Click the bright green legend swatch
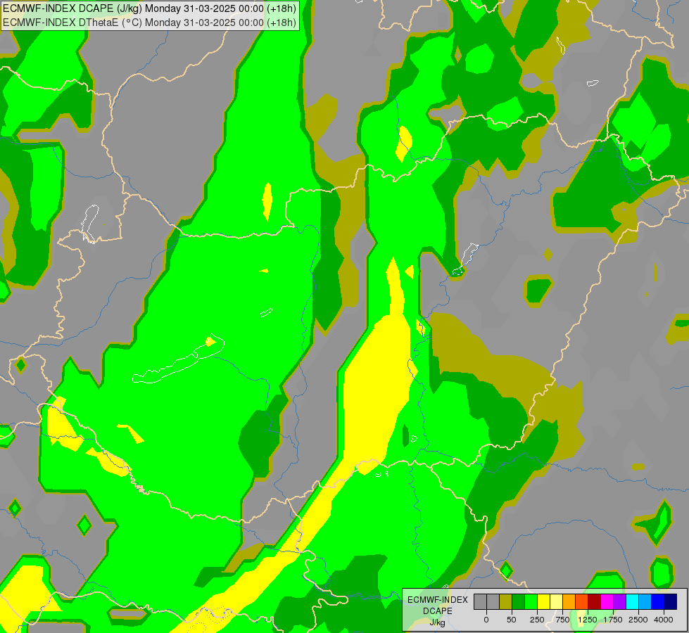The height and width of the screenshot is (633, 689). [x=531, y=601]
